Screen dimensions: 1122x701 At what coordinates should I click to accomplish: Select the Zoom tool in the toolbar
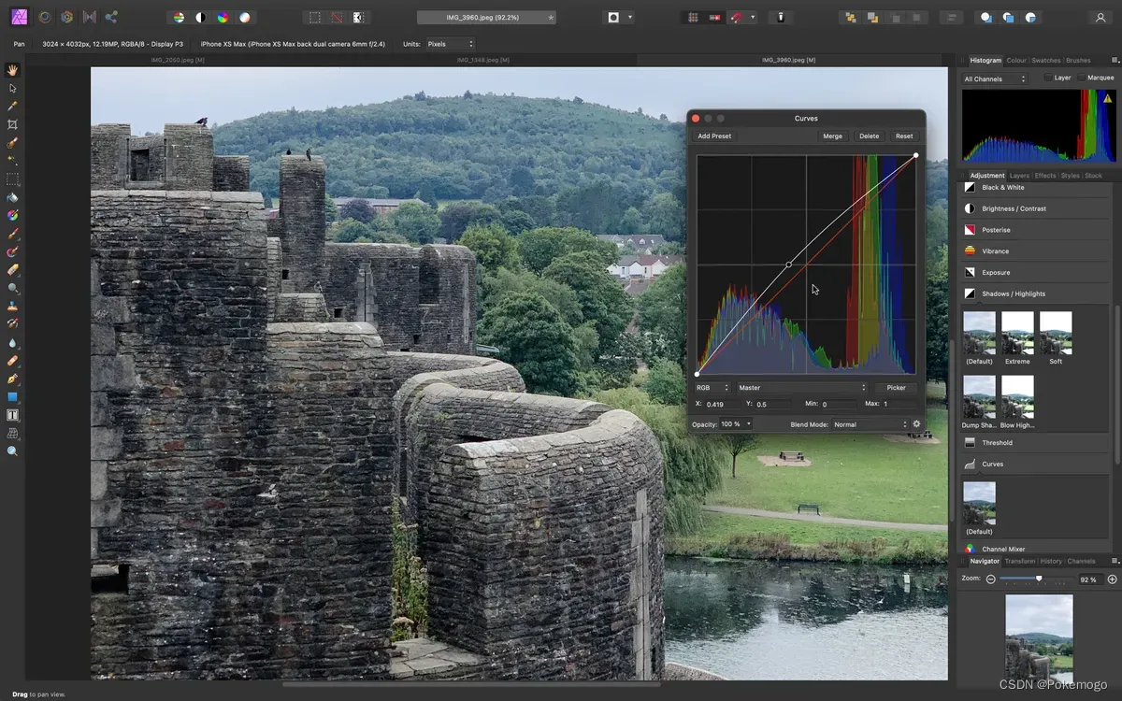tap(12, 451)
